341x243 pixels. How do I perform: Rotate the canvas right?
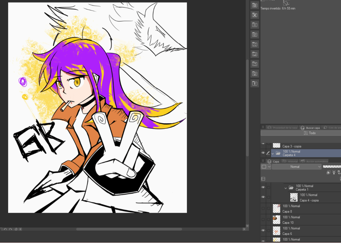pos(10,229)
